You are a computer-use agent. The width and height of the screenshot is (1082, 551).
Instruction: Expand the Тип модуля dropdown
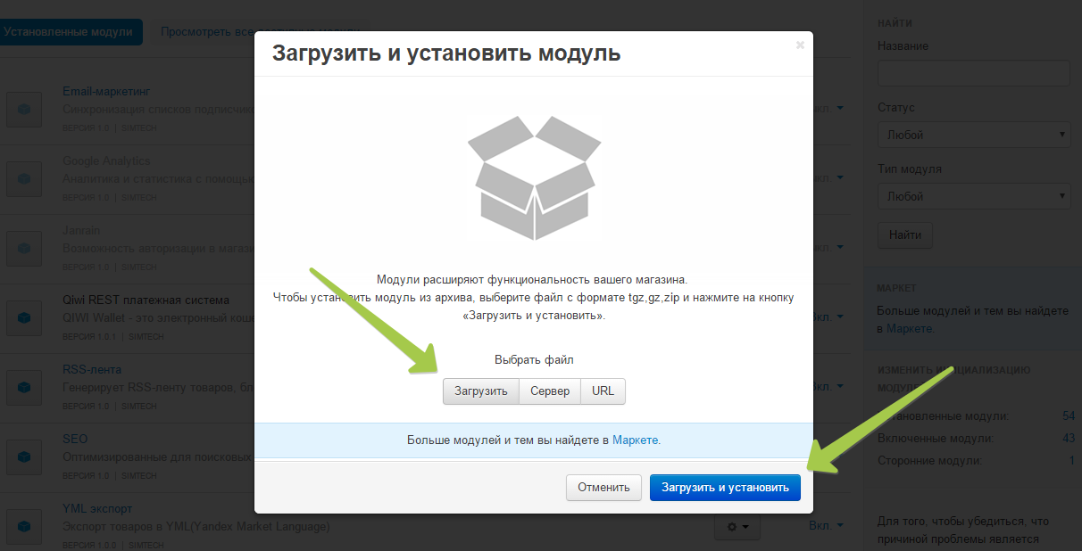[973, 196]
